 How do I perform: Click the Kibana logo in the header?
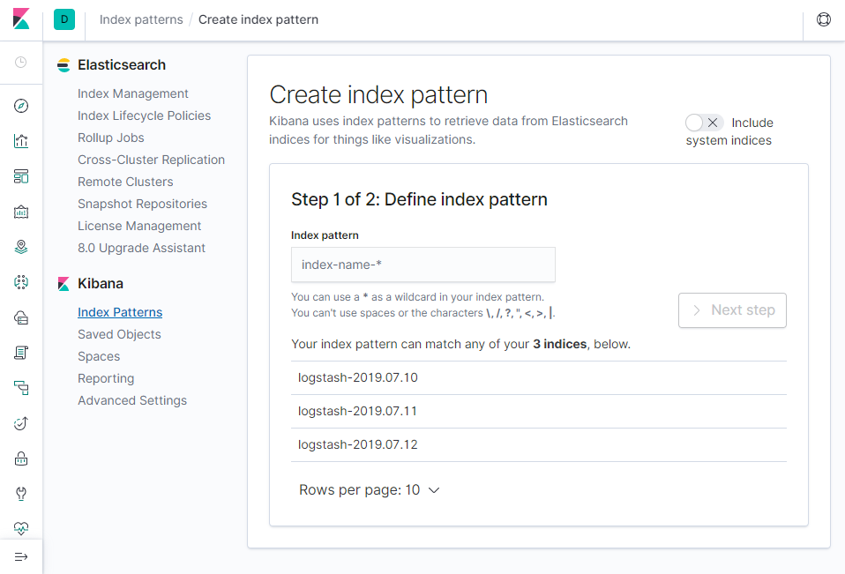point(21,19)
